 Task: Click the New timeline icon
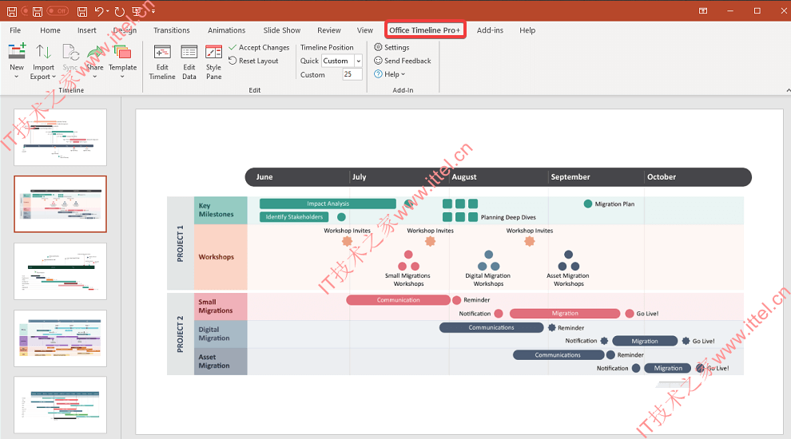pos(17,51)
